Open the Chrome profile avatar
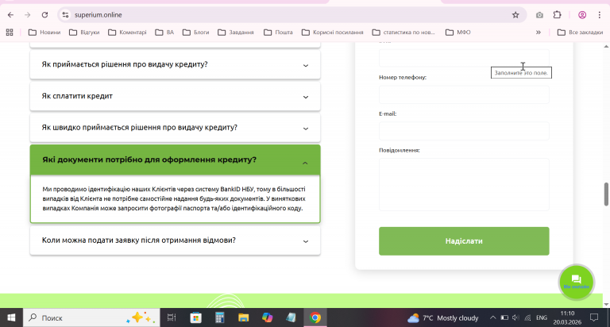Viewport: 610px width, 327px height. pos(582,15)
